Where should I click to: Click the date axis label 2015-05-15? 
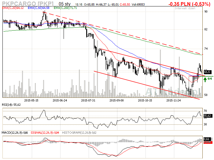tap(31, 101)
